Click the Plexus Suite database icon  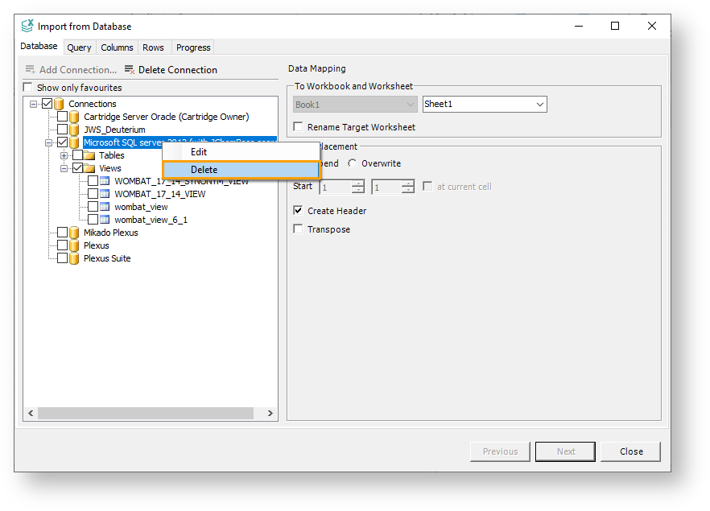pyautogui.click(x=74, y=258)
